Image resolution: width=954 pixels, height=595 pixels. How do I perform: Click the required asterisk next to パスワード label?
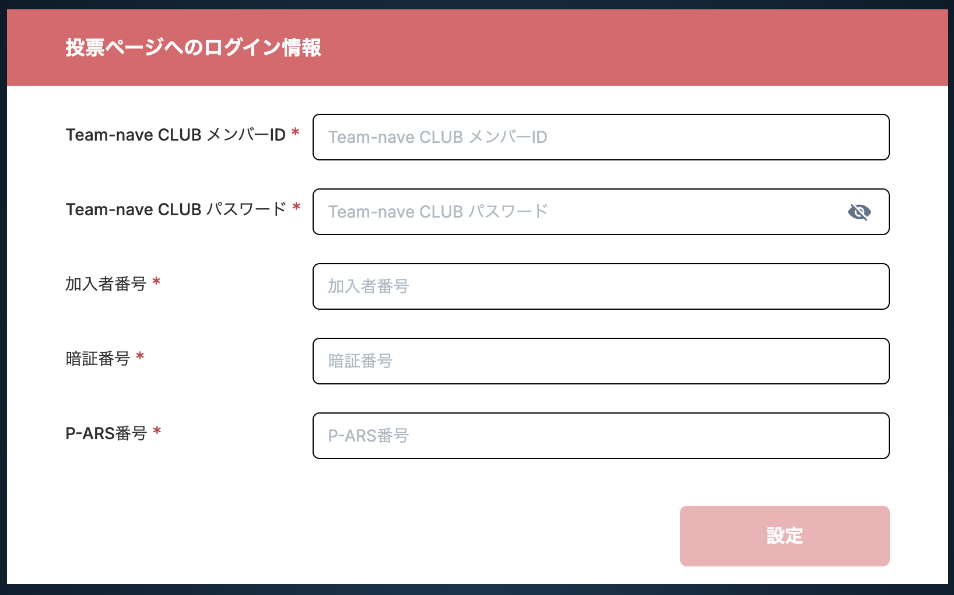pos(296,206)
